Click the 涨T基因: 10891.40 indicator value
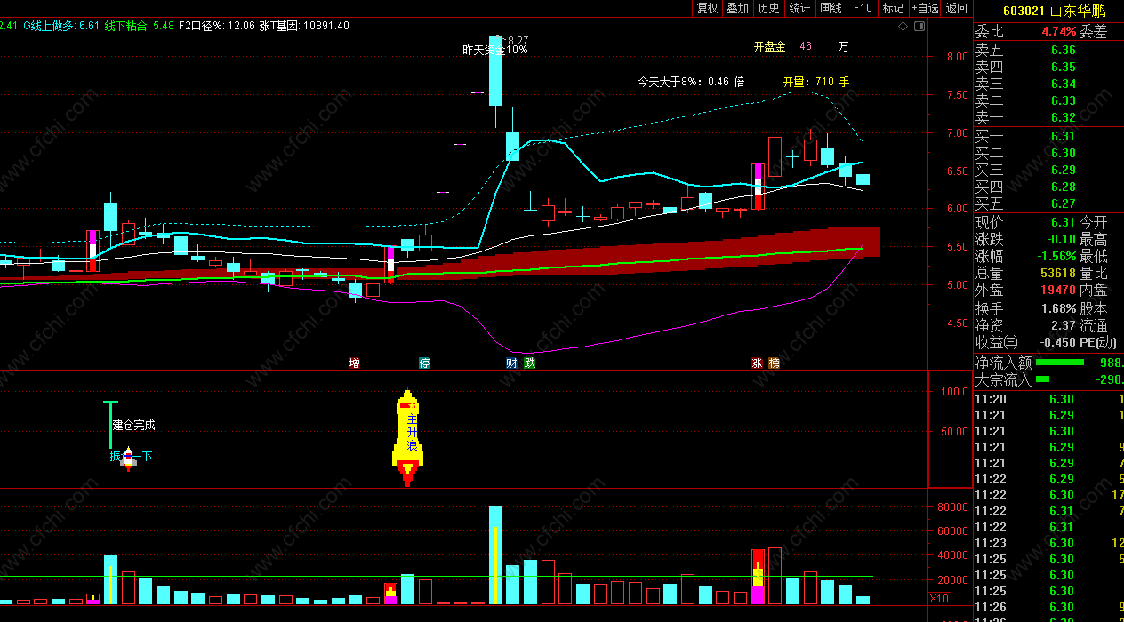 (304, 26)
